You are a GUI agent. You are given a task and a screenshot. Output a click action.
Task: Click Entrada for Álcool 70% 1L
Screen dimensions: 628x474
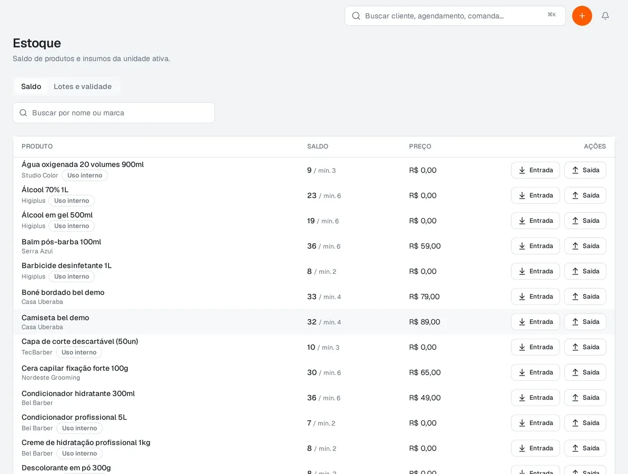point(535,195)
